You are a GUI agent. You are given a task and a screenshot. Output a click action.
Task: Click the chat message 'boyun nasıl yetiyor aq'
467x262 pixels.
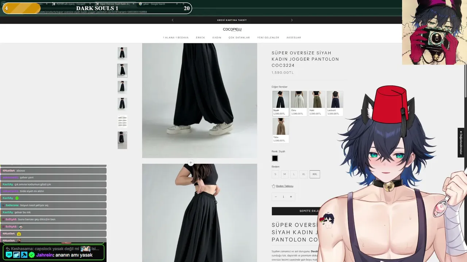click(x=34, y=205)
